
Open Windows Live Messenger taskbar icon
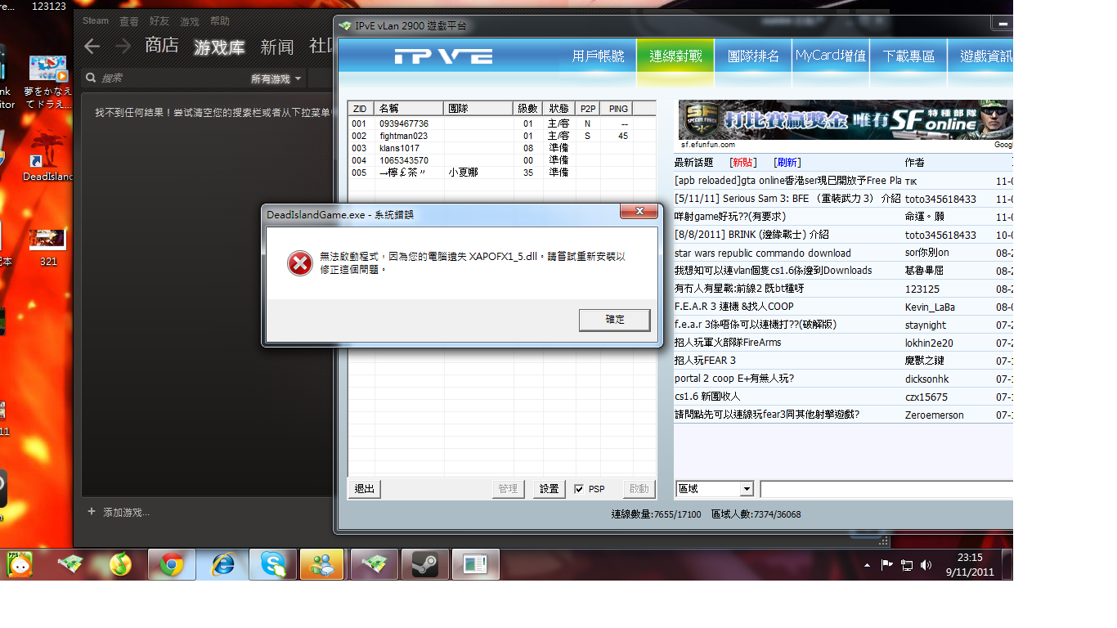coord(322,563)
